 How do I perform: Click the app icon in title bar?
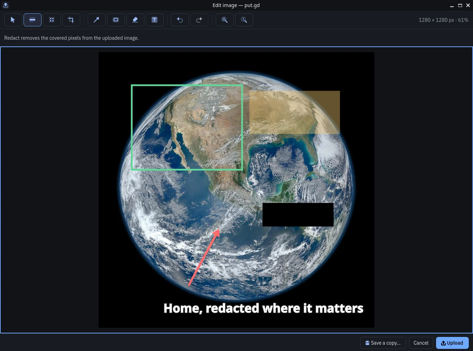(6, 5)
